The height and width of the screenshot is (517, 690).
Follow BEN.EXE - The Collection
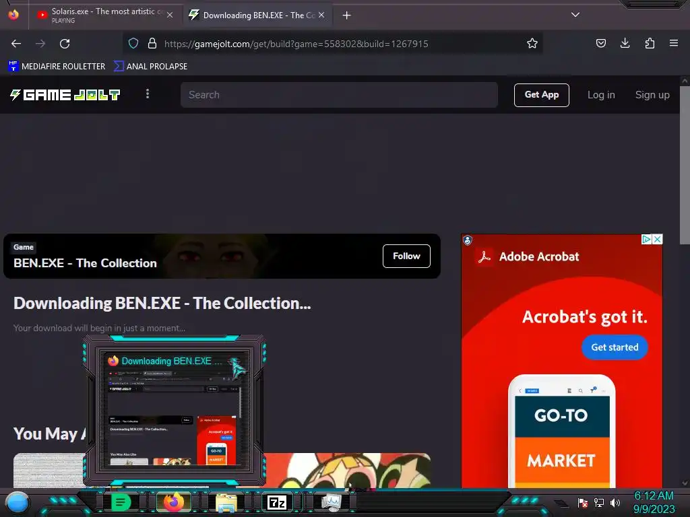[x=406, y=256]
